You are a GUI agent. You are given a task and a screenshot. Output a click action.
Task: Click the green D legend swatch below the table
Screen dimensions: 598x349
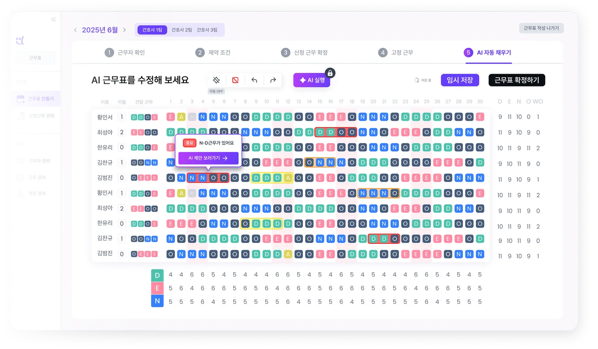pos(157,275)
